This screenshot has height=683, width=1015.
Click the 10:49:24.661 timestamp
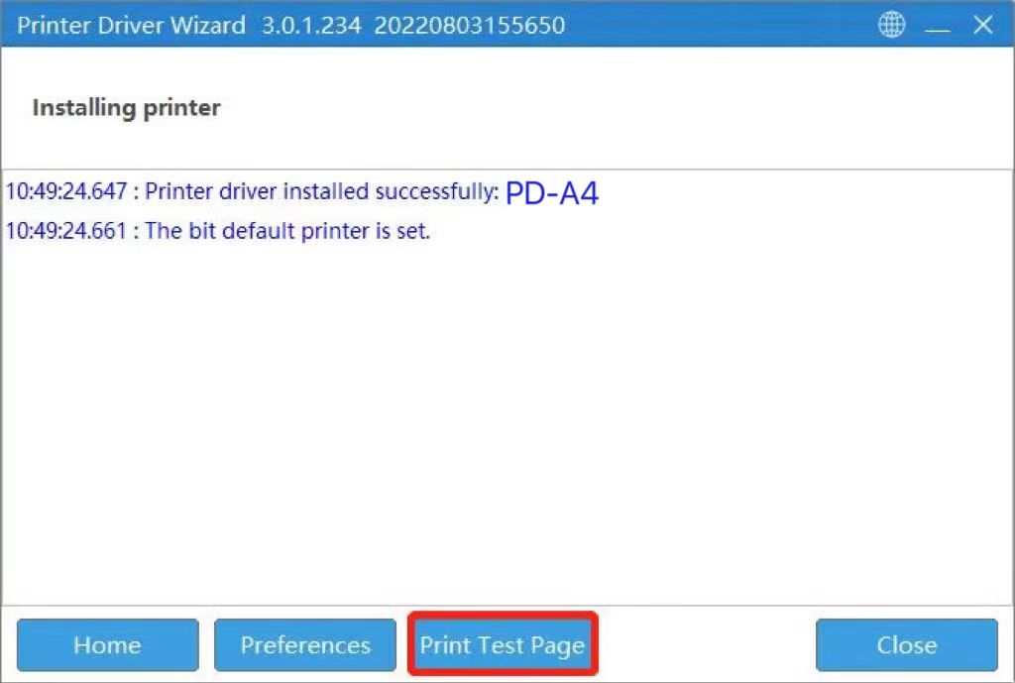tap(66, 230)
